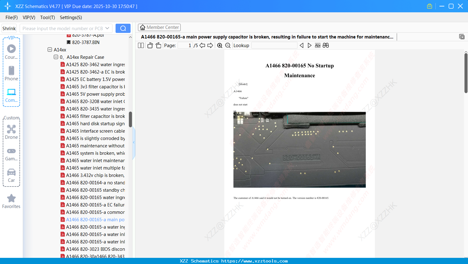Collapse the left panel with the divider handle

[134, 142]
